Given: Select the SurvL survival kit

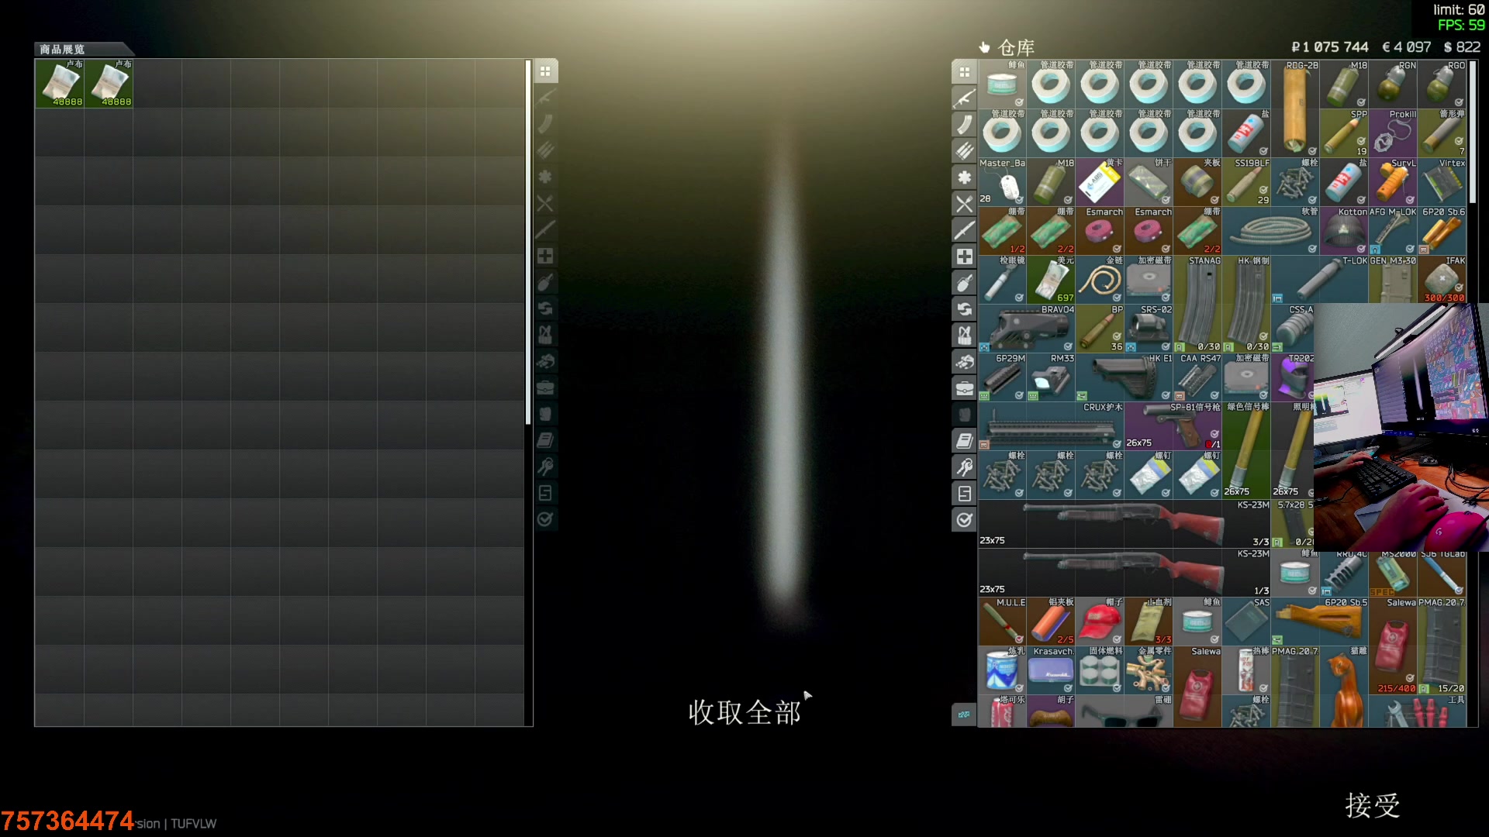Looking at the screenshot, I should click(1393, 182).
